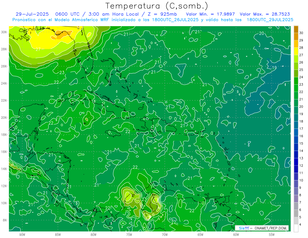Viewport: 308px width, 238px height.
Task: Click the dark blue legend band between 12 and 13
Action: [296, 162]
